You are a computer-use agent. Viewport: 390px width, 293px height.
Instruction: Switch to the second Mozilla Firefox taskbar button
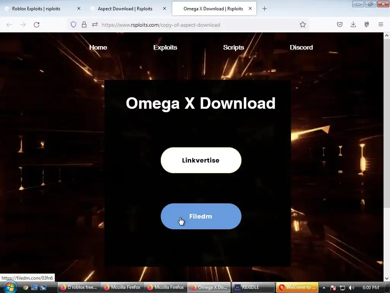coord(165,287)
